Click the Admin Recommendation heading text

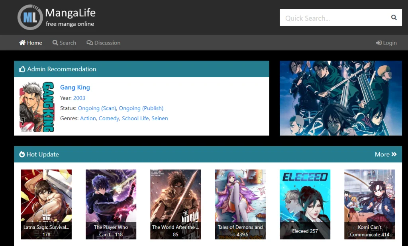coord(62,69)
